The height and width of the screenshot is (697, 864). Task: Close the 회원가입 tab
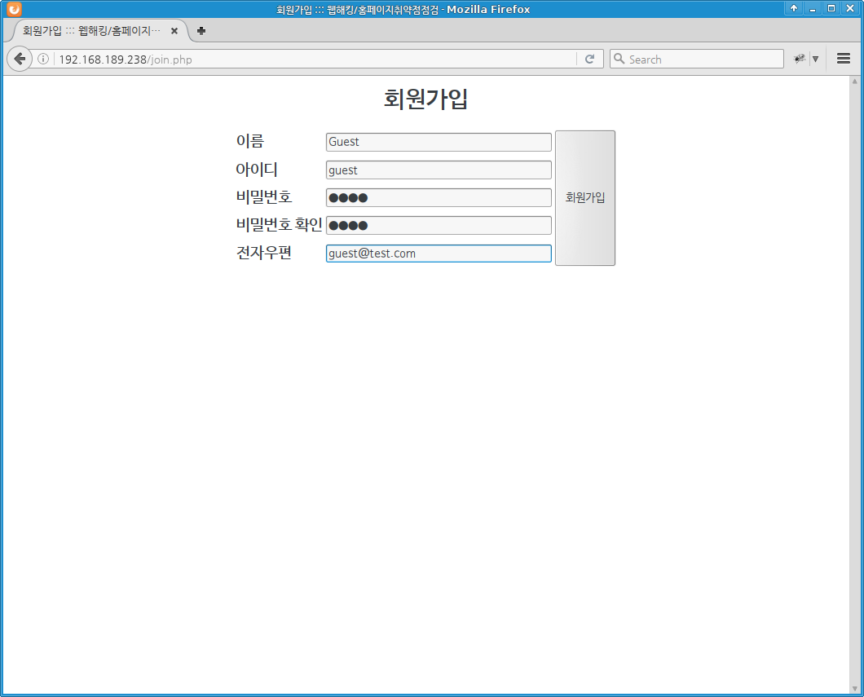click(x=174, y=31)
